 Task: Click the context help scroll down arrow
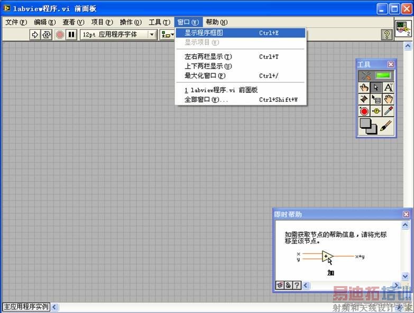point(406,276)
